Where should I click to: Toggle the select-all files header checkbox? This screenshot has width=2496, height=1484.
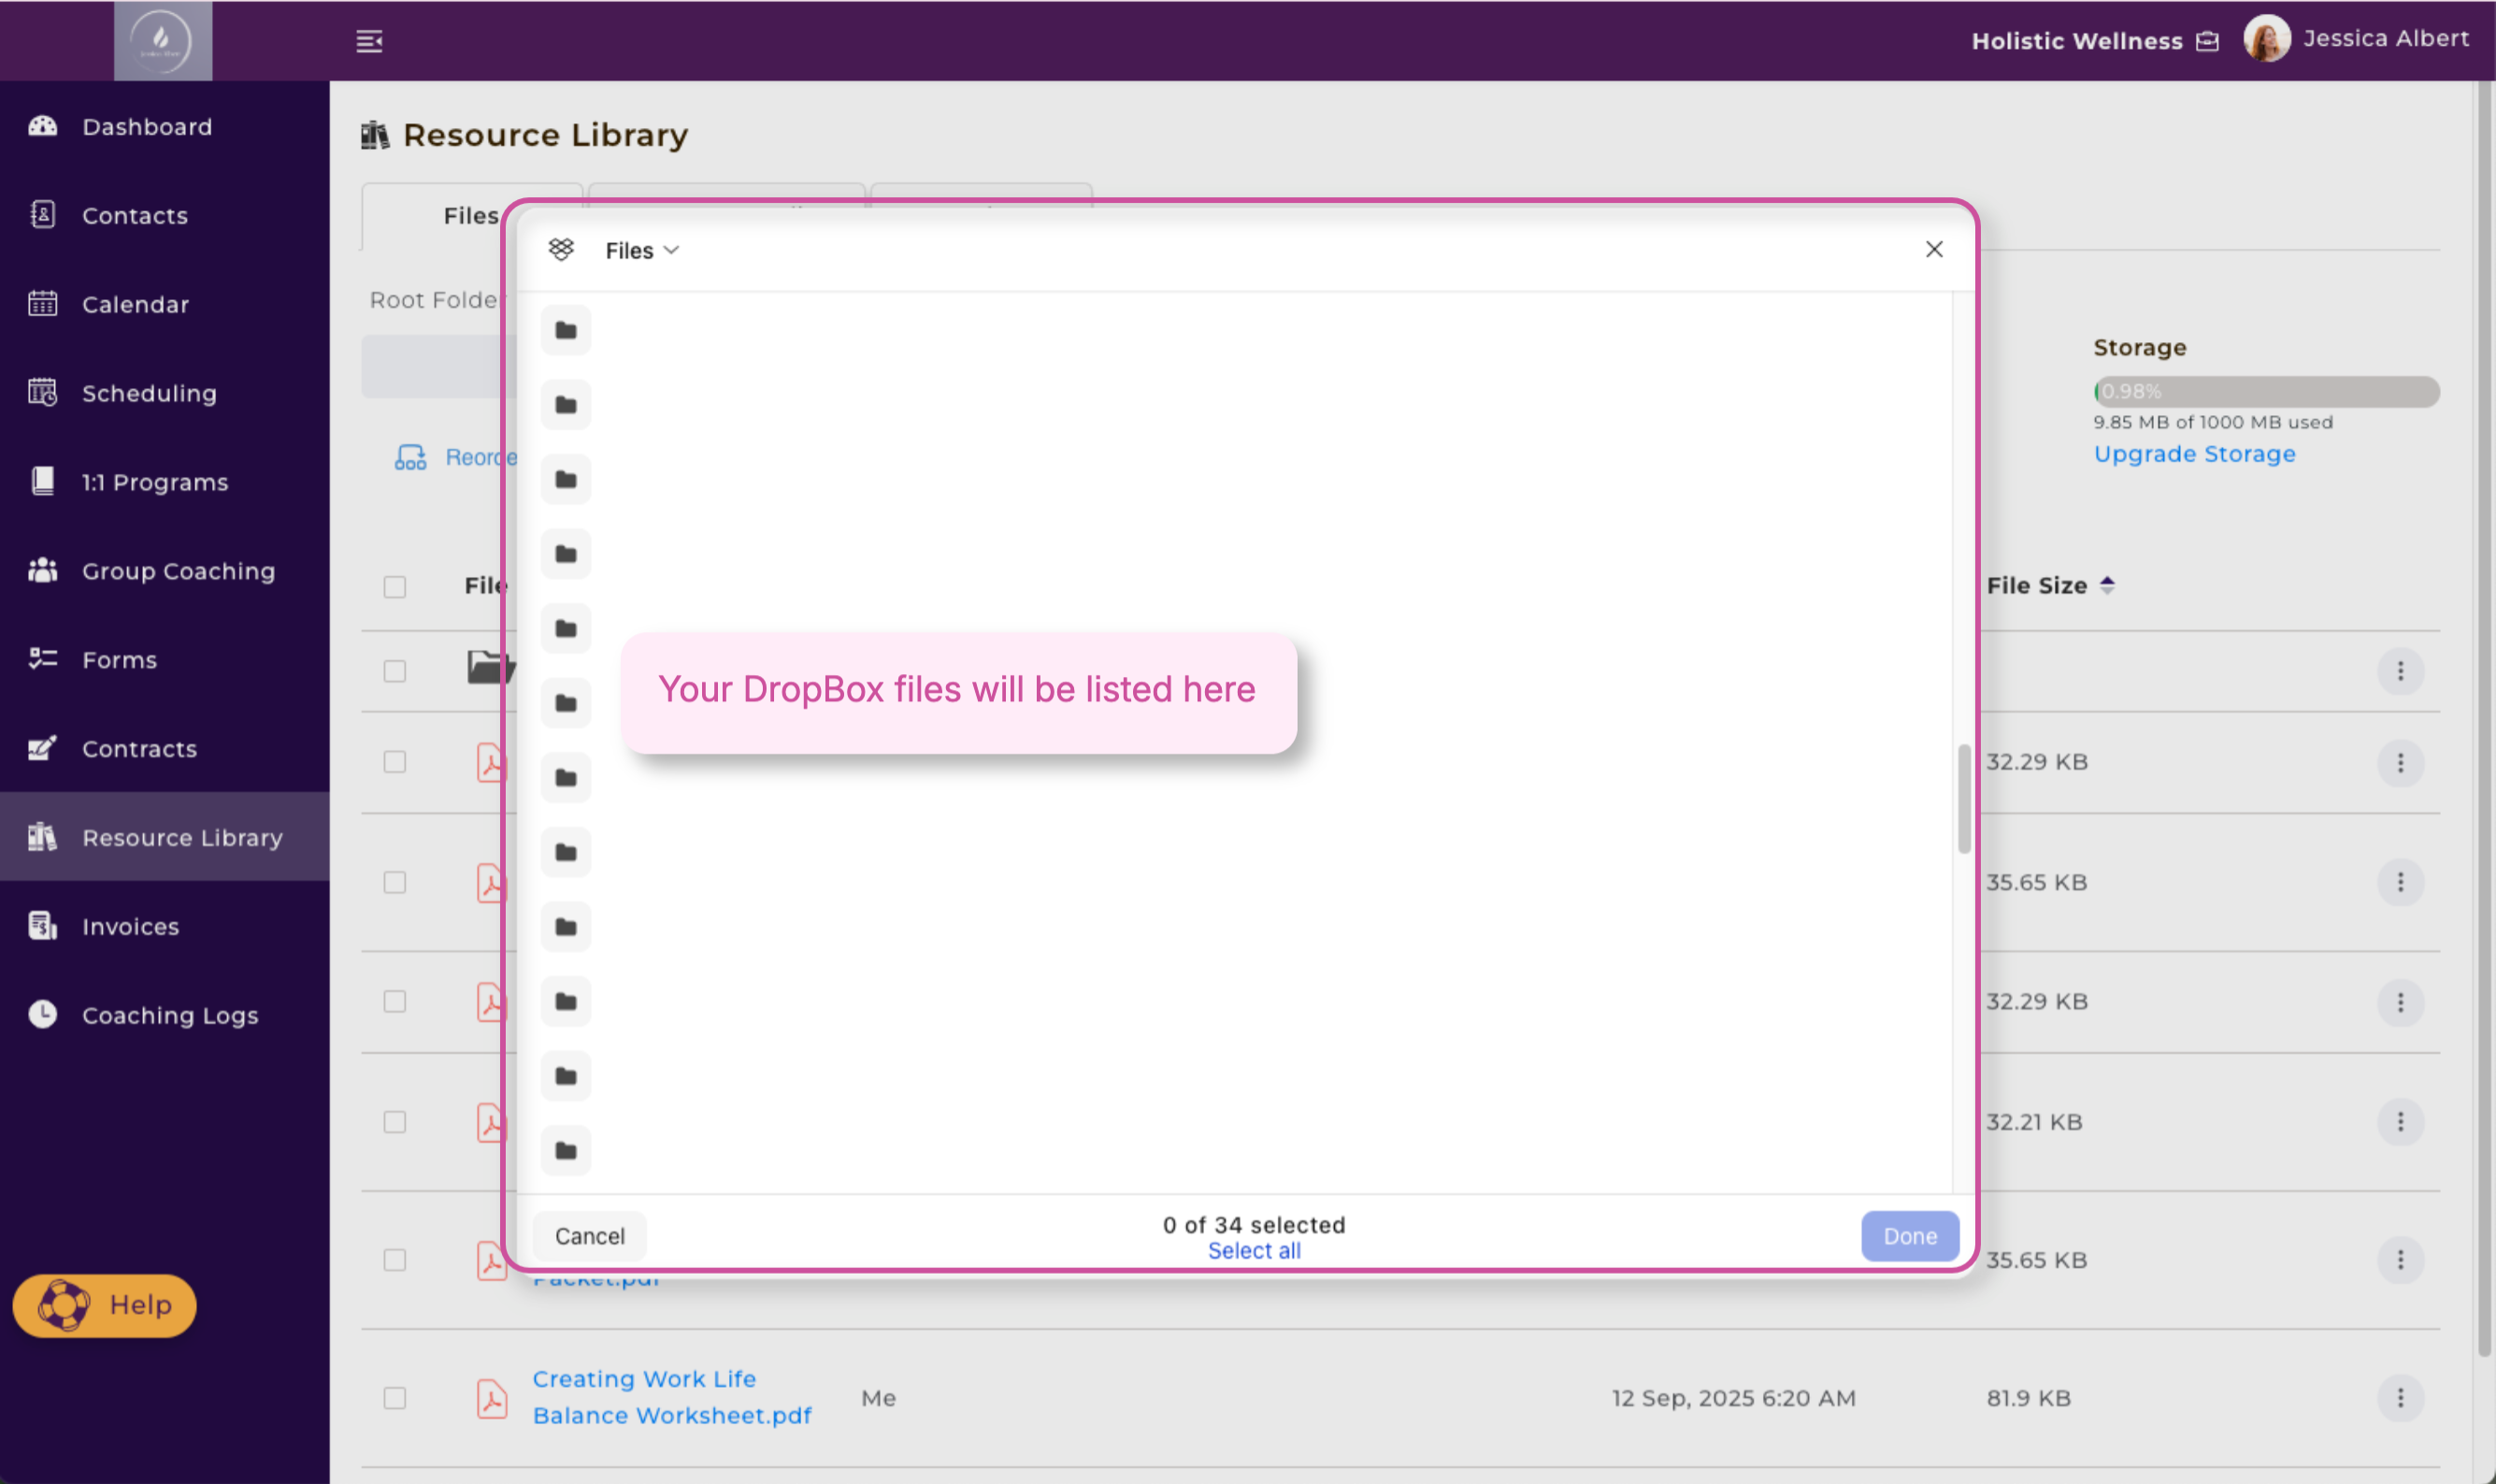click(x=394, y=586)
